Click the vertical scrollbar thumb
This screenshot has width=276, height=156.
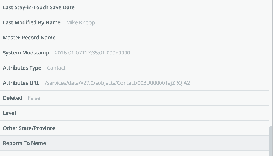(x=271, y=141)
